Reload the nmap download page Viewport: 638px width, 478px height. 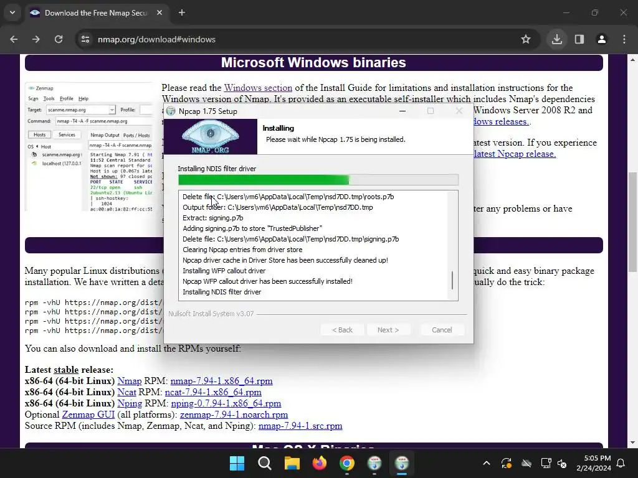click(59, 39)
